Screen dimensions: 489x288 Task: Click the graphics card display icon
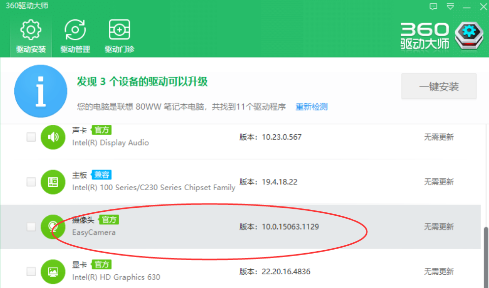click(53, 271)
